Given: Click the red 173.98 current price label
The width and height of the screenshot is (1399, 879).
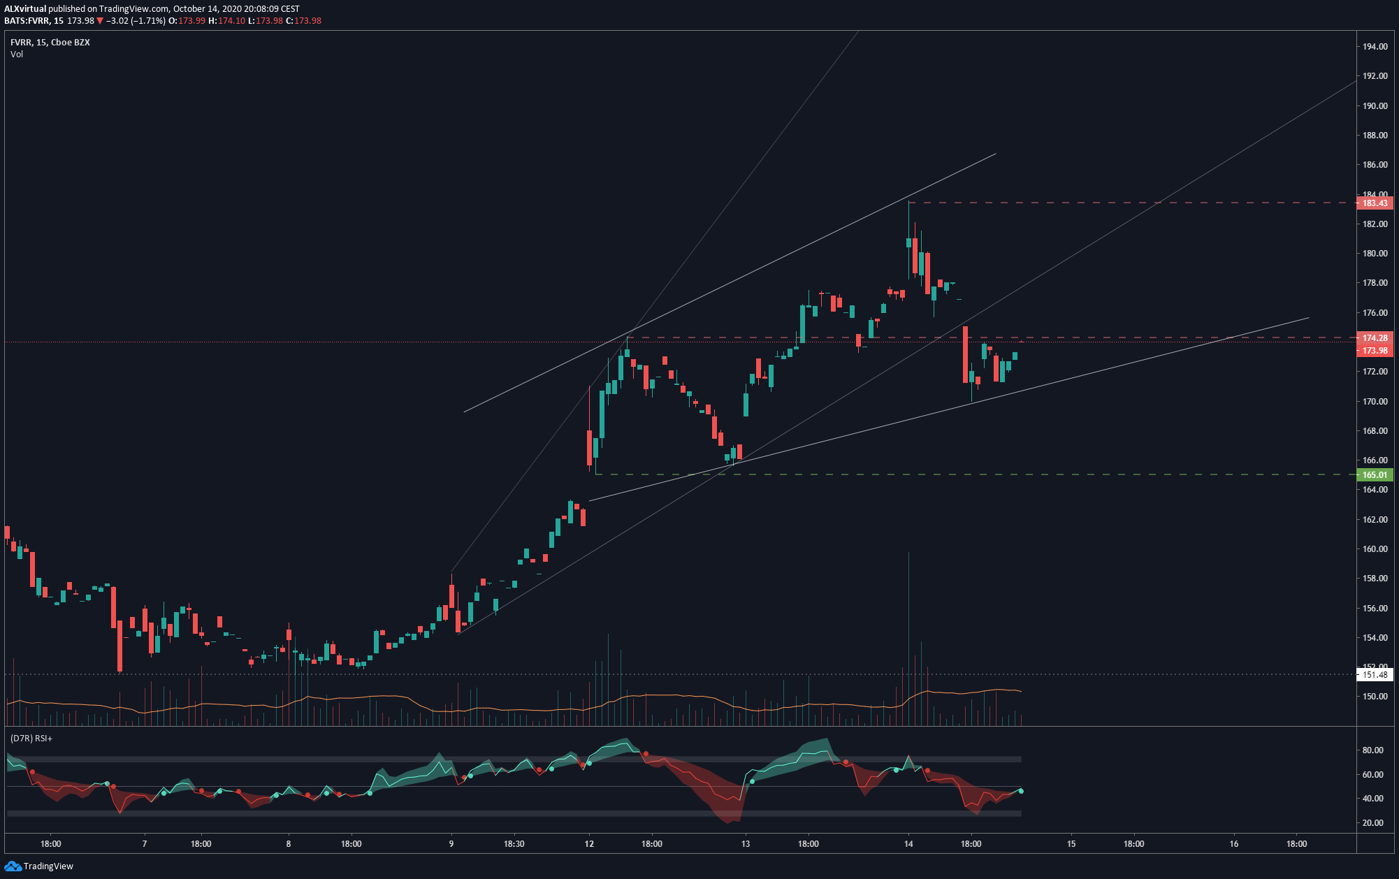Looking at the screenshot, I should 1375,351.
